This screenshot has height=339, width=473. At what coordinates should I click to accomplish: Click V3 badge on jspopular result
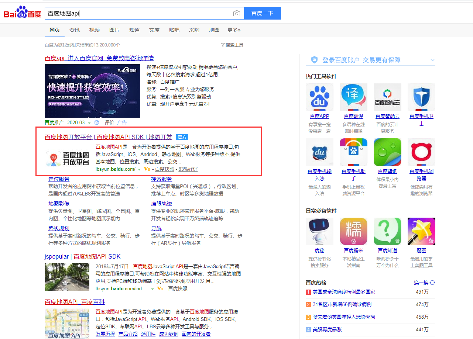(x=160, y=289)
